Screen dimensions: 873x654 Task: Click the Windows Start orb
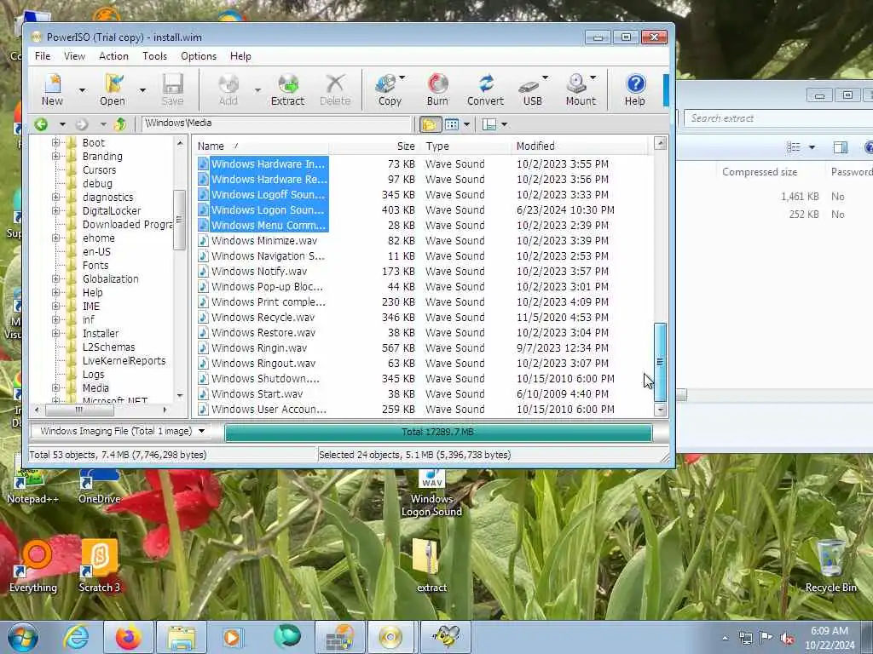(x=21, y=637)
